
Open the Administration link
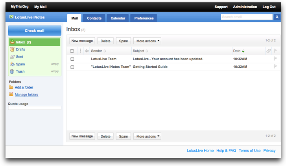pos(245,7)
